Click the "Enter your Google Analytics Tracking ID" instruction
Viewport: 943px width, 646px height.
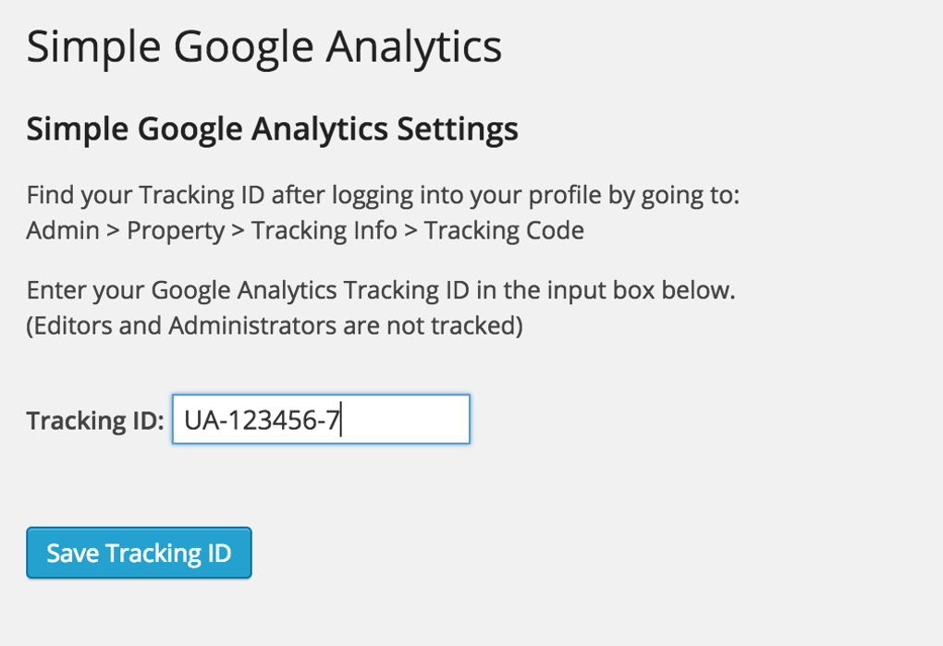click(x=380, y=290)
